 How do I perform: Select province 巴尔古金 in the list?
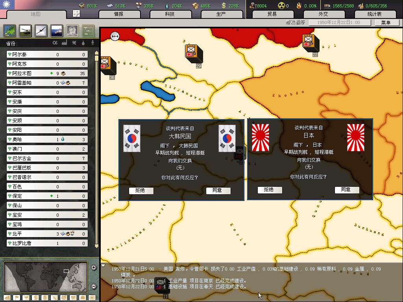click(47, 158)
